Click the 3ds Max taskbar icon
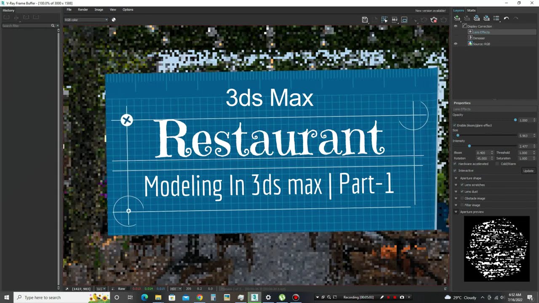Screen dimensions: 539x303 (254, 298)
